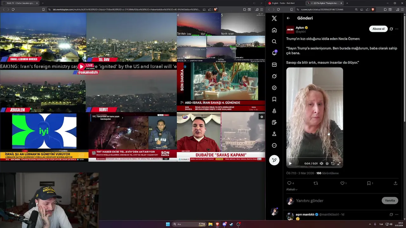Expand the Alakalı reply sort dropdown

point(292,189)
